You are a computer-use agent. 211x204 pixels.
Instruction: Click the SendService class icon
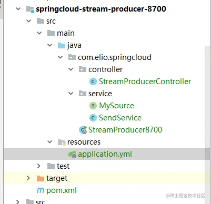(93, 118)
